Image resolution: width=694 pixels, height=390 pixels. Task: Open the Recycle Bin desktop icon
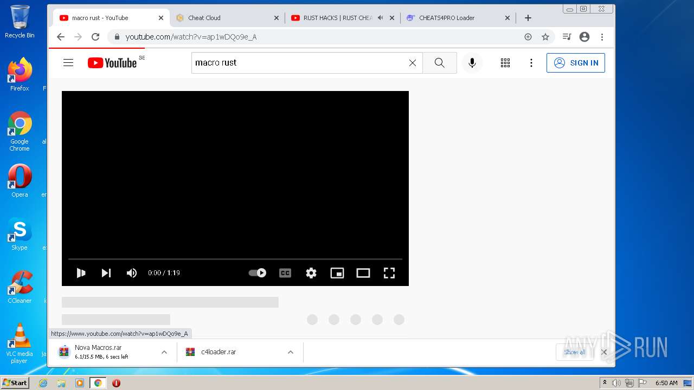(x=20, y=22)
